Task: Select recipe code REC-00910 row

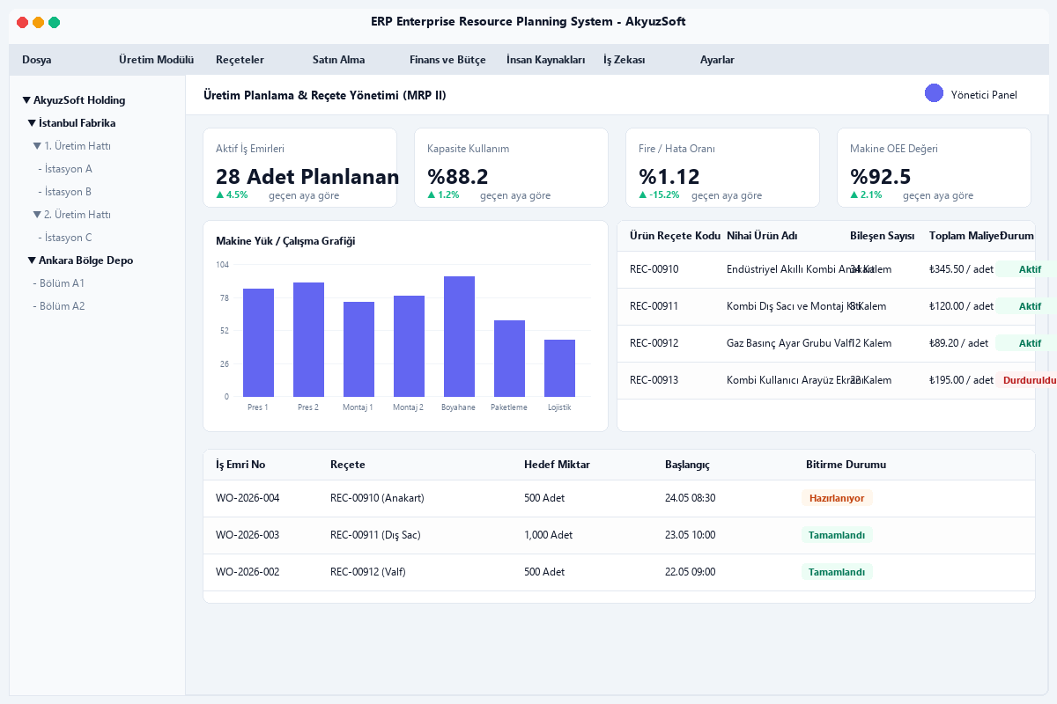Action: click(x=826, y=269)
